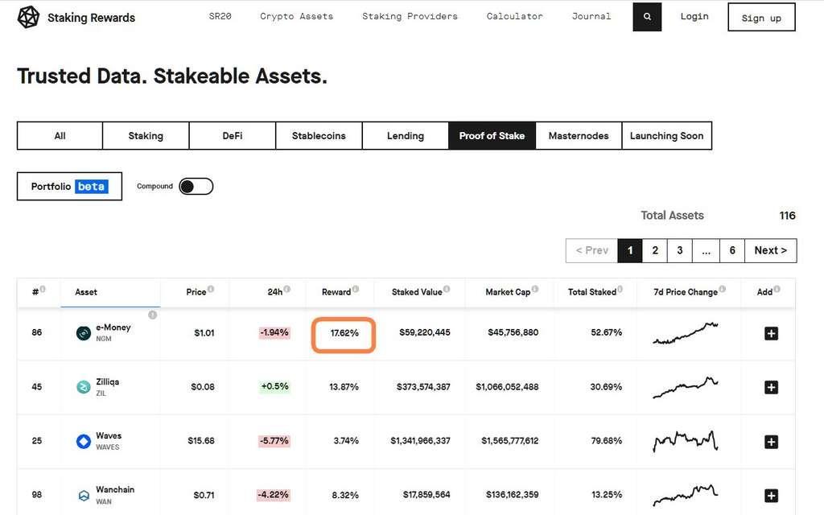Select the DeFi filter tab

coord(233,136)
